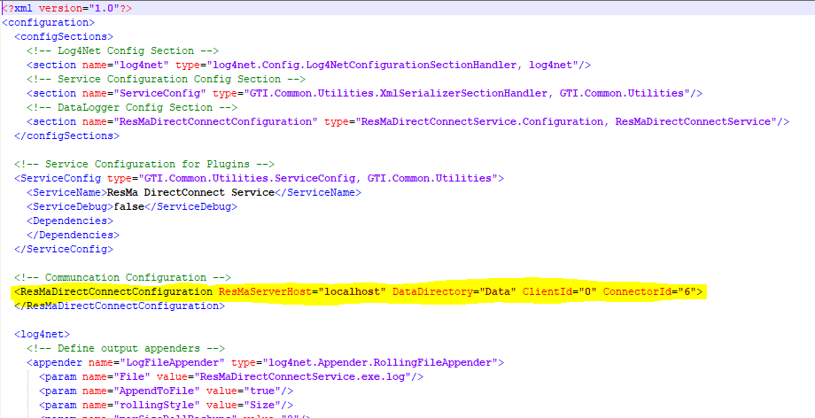Click the Service Configuration for Plugins comment
Image resolution: width=815 pixels, height=418 pixels.
[144, 164]
